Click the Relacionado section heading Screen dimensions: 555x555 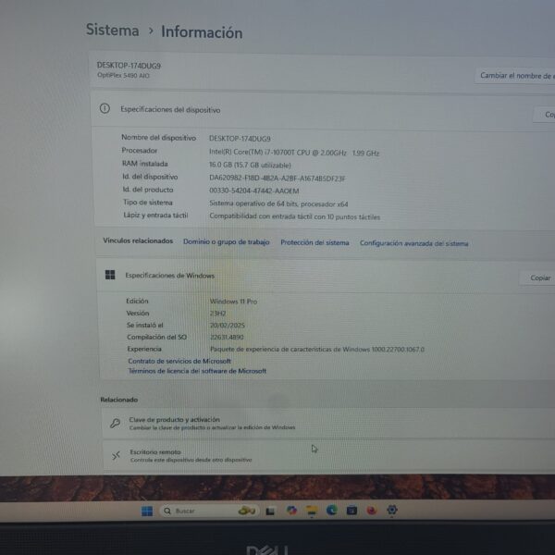(119, 400)
